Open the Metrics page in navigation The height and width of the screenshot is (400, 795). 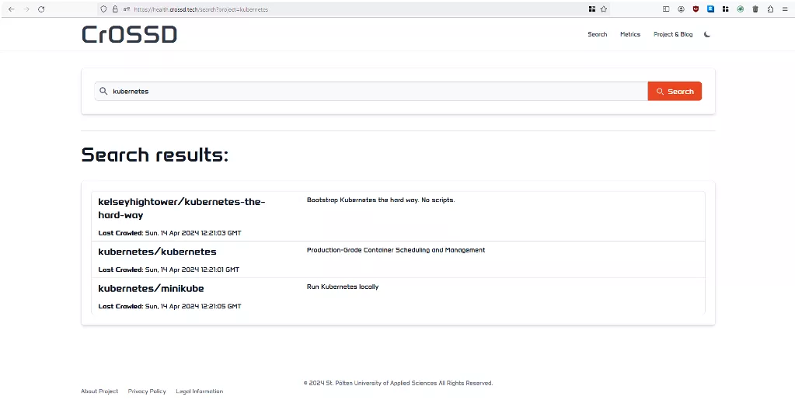coord(630,34)
